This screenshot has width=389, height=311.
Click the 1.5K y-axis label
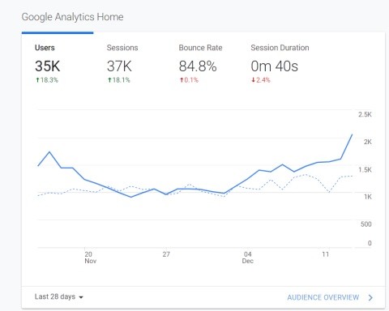coord(365,170)
